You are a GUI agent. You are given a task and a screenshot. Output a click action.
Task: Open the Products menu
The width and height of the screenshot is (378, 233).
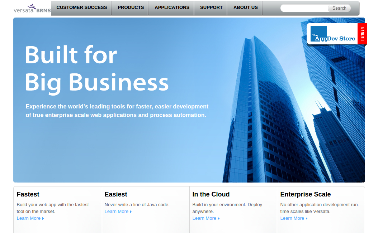[131, 8]
